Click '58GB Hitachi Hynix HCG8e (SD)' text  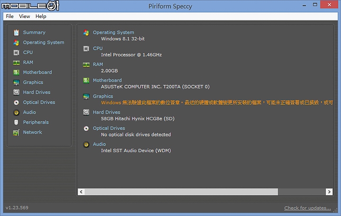[x=138, y=119]
